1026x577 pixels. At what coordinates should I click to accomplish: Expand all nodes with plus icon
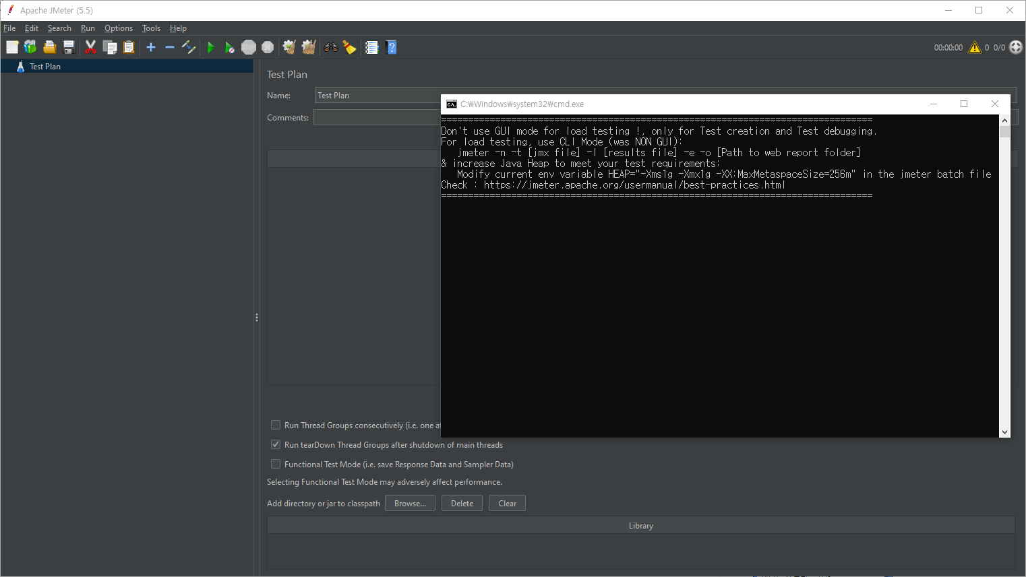point(151,47)
